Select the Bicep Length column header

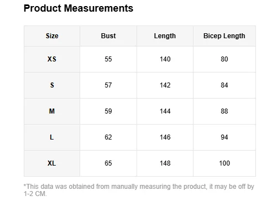point(224,36)
